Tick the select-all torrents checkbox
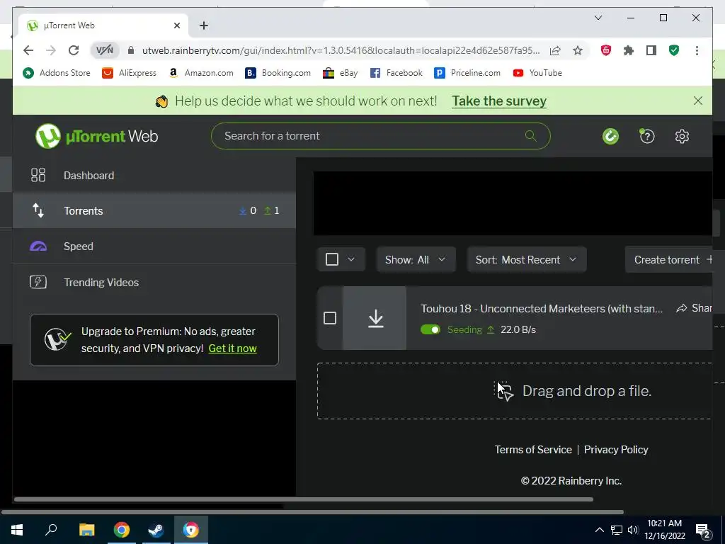 pyautogui.click(x=332, y=259)
